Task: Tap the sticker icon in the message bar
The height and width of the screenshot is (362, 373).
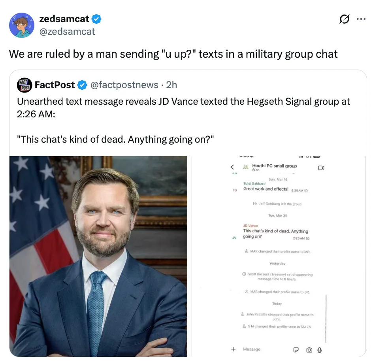Action: click(296, 350)
